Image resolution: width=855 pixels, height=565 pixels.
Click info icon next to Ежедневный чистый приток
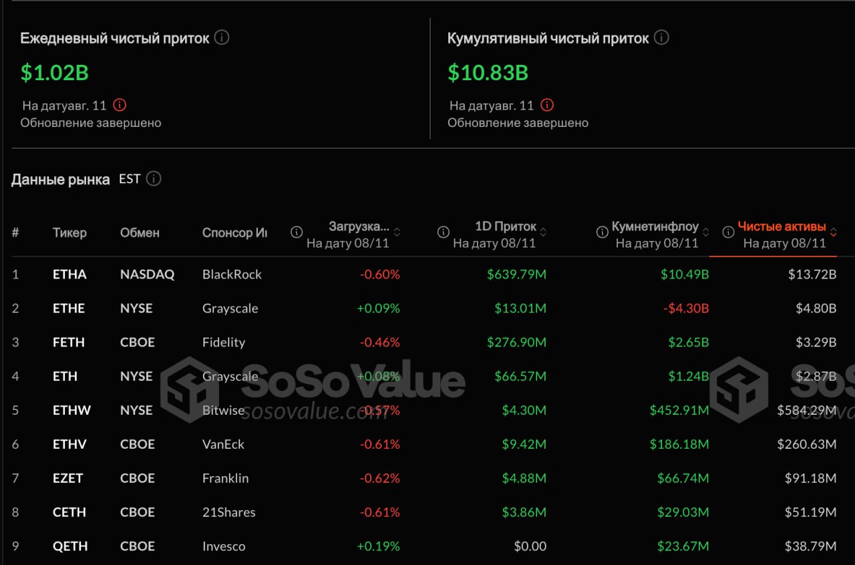pos(222,38)
